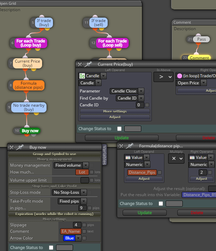
Task: Collapse the 'Stop-Loss and Take-Profit' section header
Action: coord(54,186)
